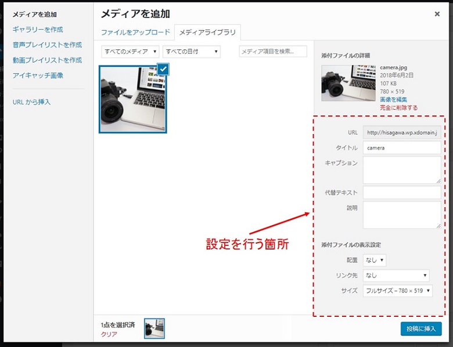Expand the リンク先 link target dropdown
The width and height of the screenshot is (453, 347).
(397, 276)
